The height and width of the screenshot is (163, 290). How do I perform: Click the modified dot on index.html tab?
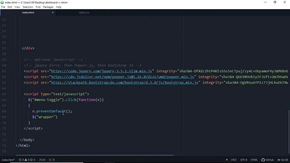(x=53, y=13)
